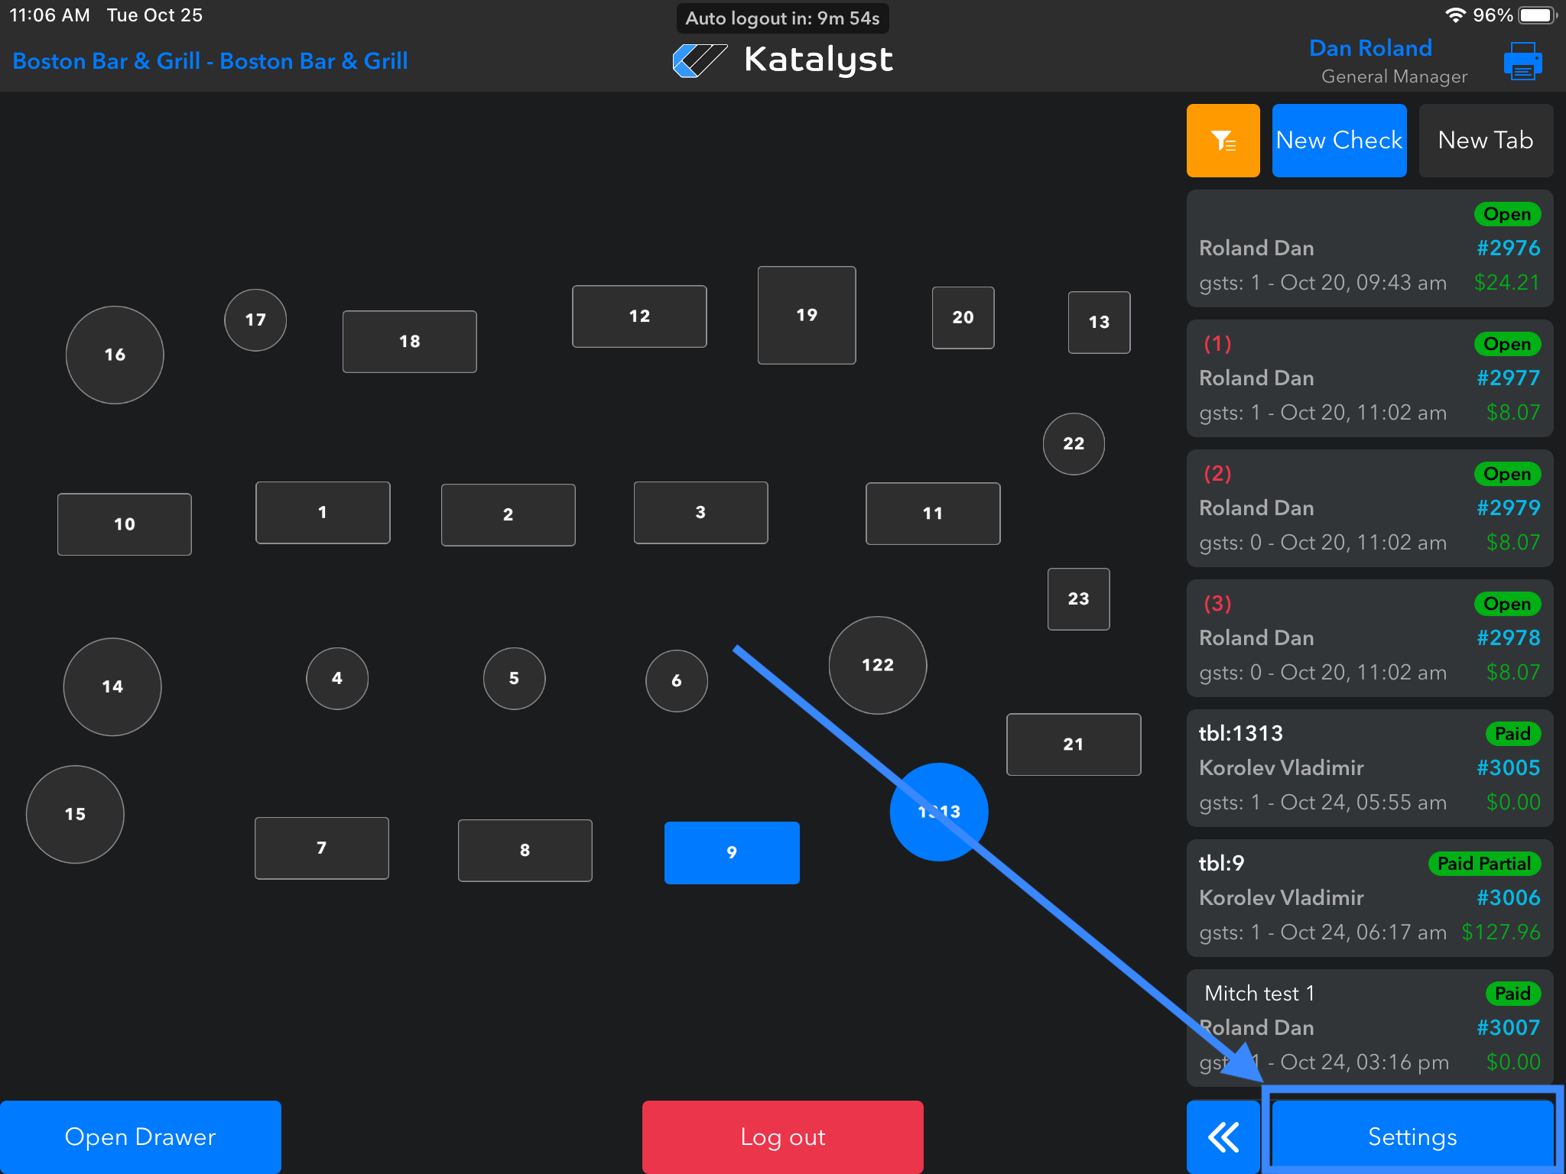Screen dimensions: 1566x1174
Task: Collapse the check list with double-chevron button
Action: [1223, 1137]
